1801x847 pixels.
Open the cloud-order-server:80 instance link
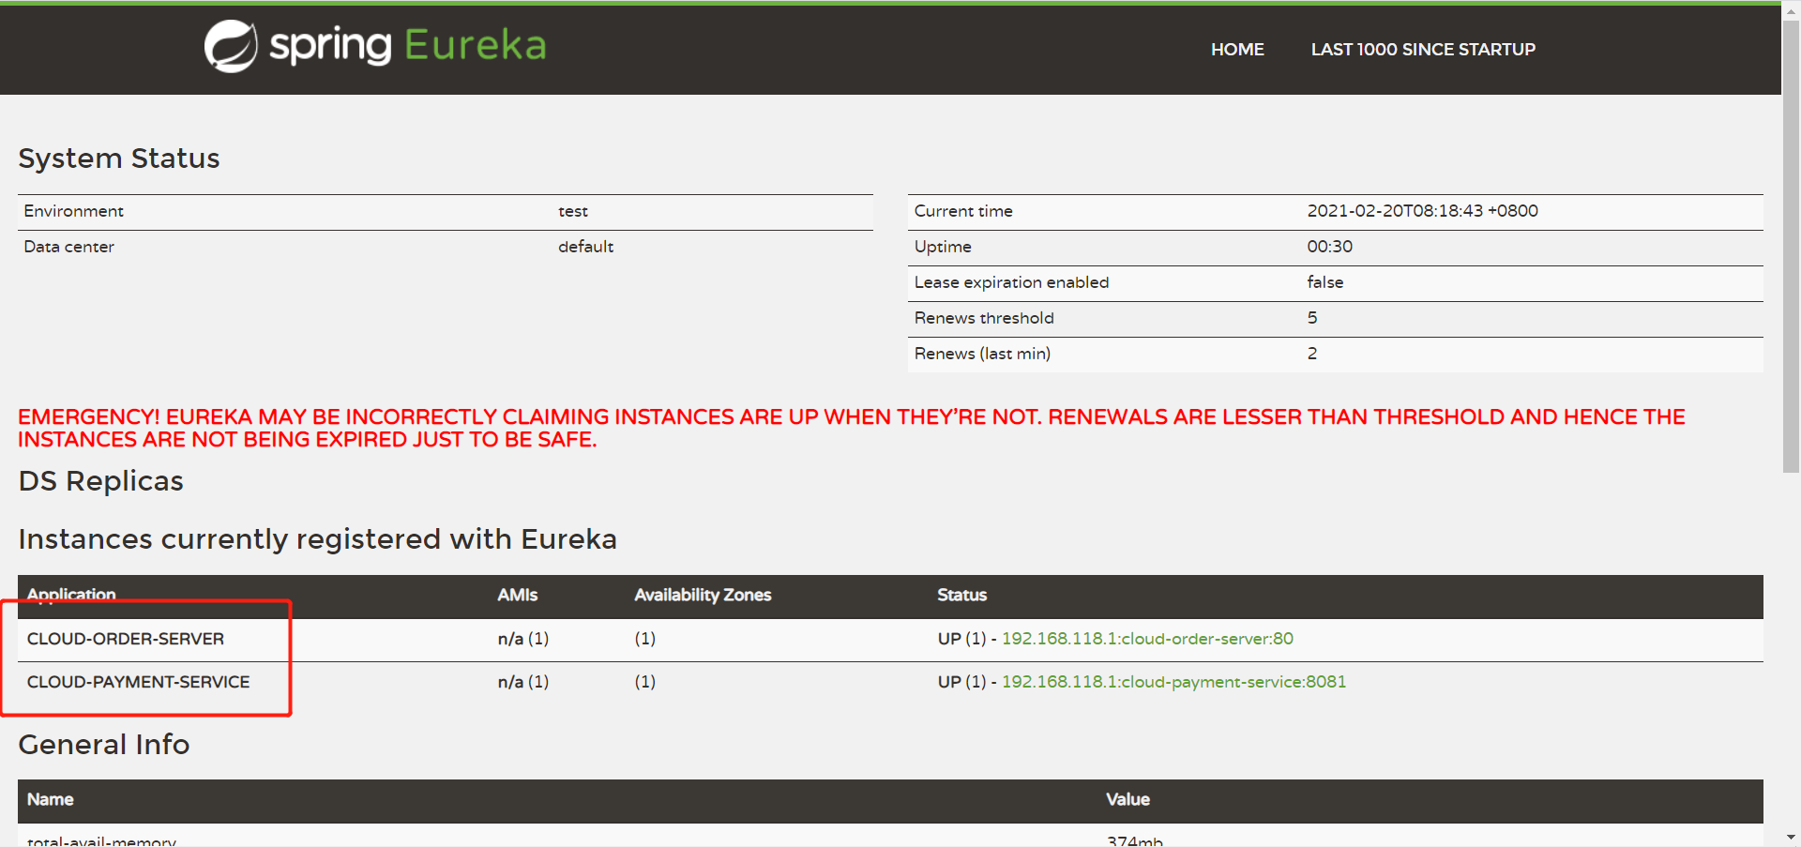click(x=1147, y=639)
